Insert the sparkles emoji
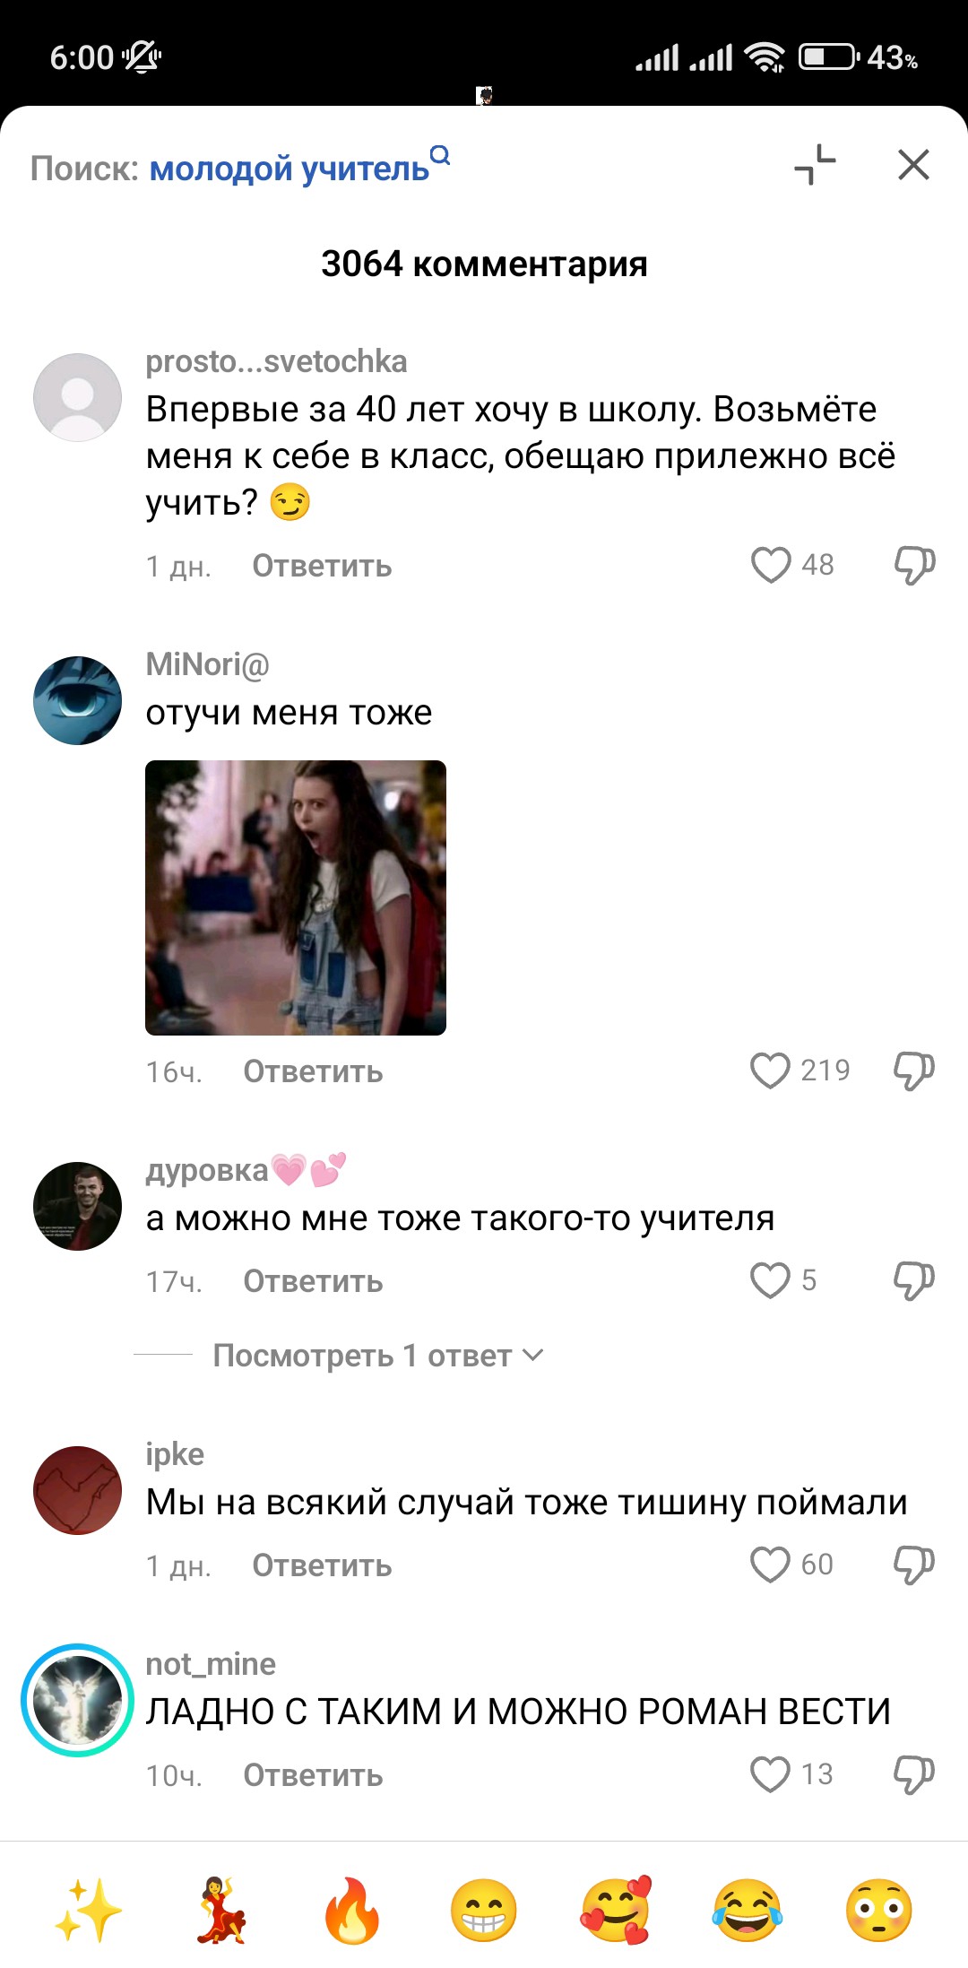This screenshot has height=1968, width=968. tap(88, 1910)
